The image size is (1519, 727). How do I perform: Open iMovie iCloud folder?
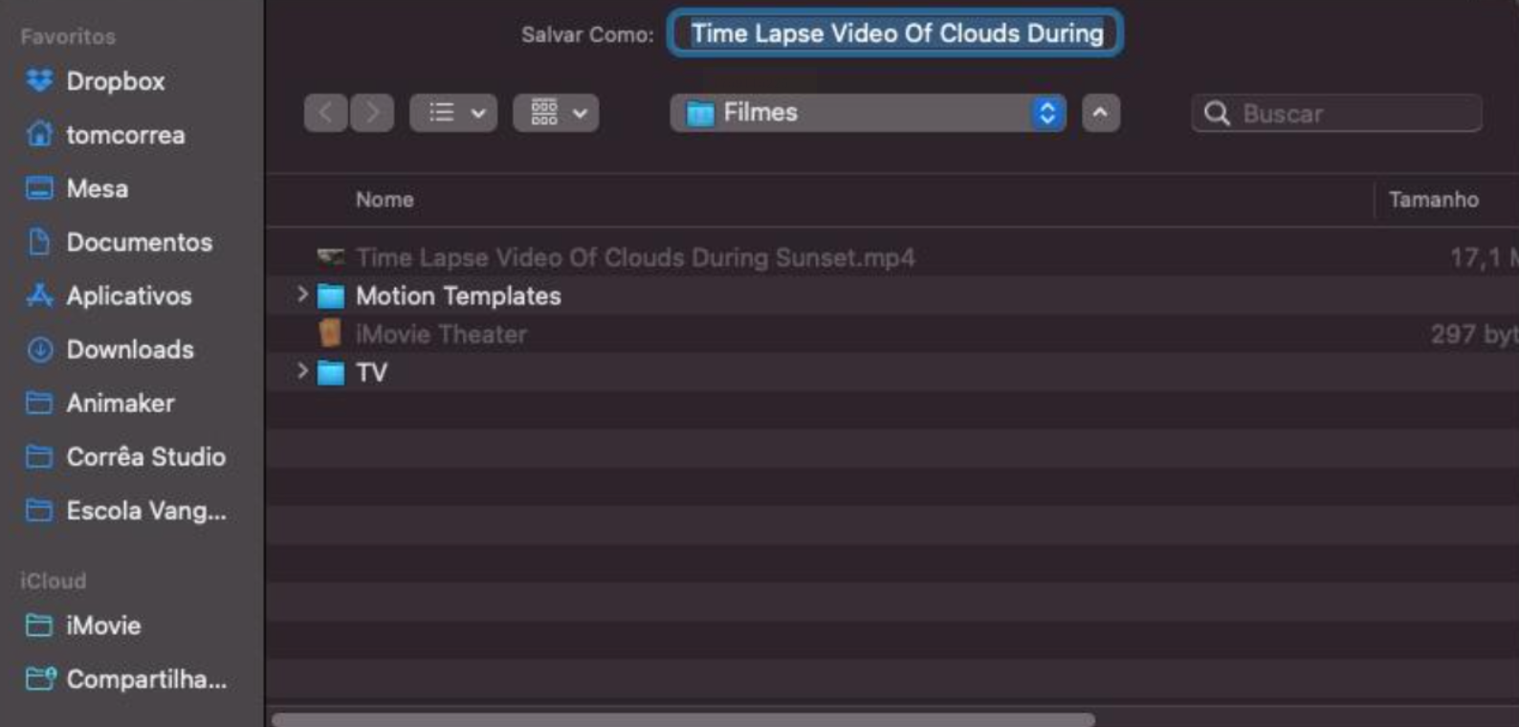click(x=102, y=626)
